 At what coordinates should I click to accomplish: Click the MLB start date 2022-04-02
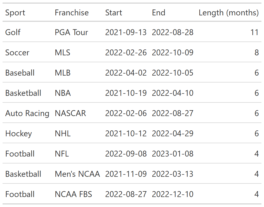[x=126, y=73]
